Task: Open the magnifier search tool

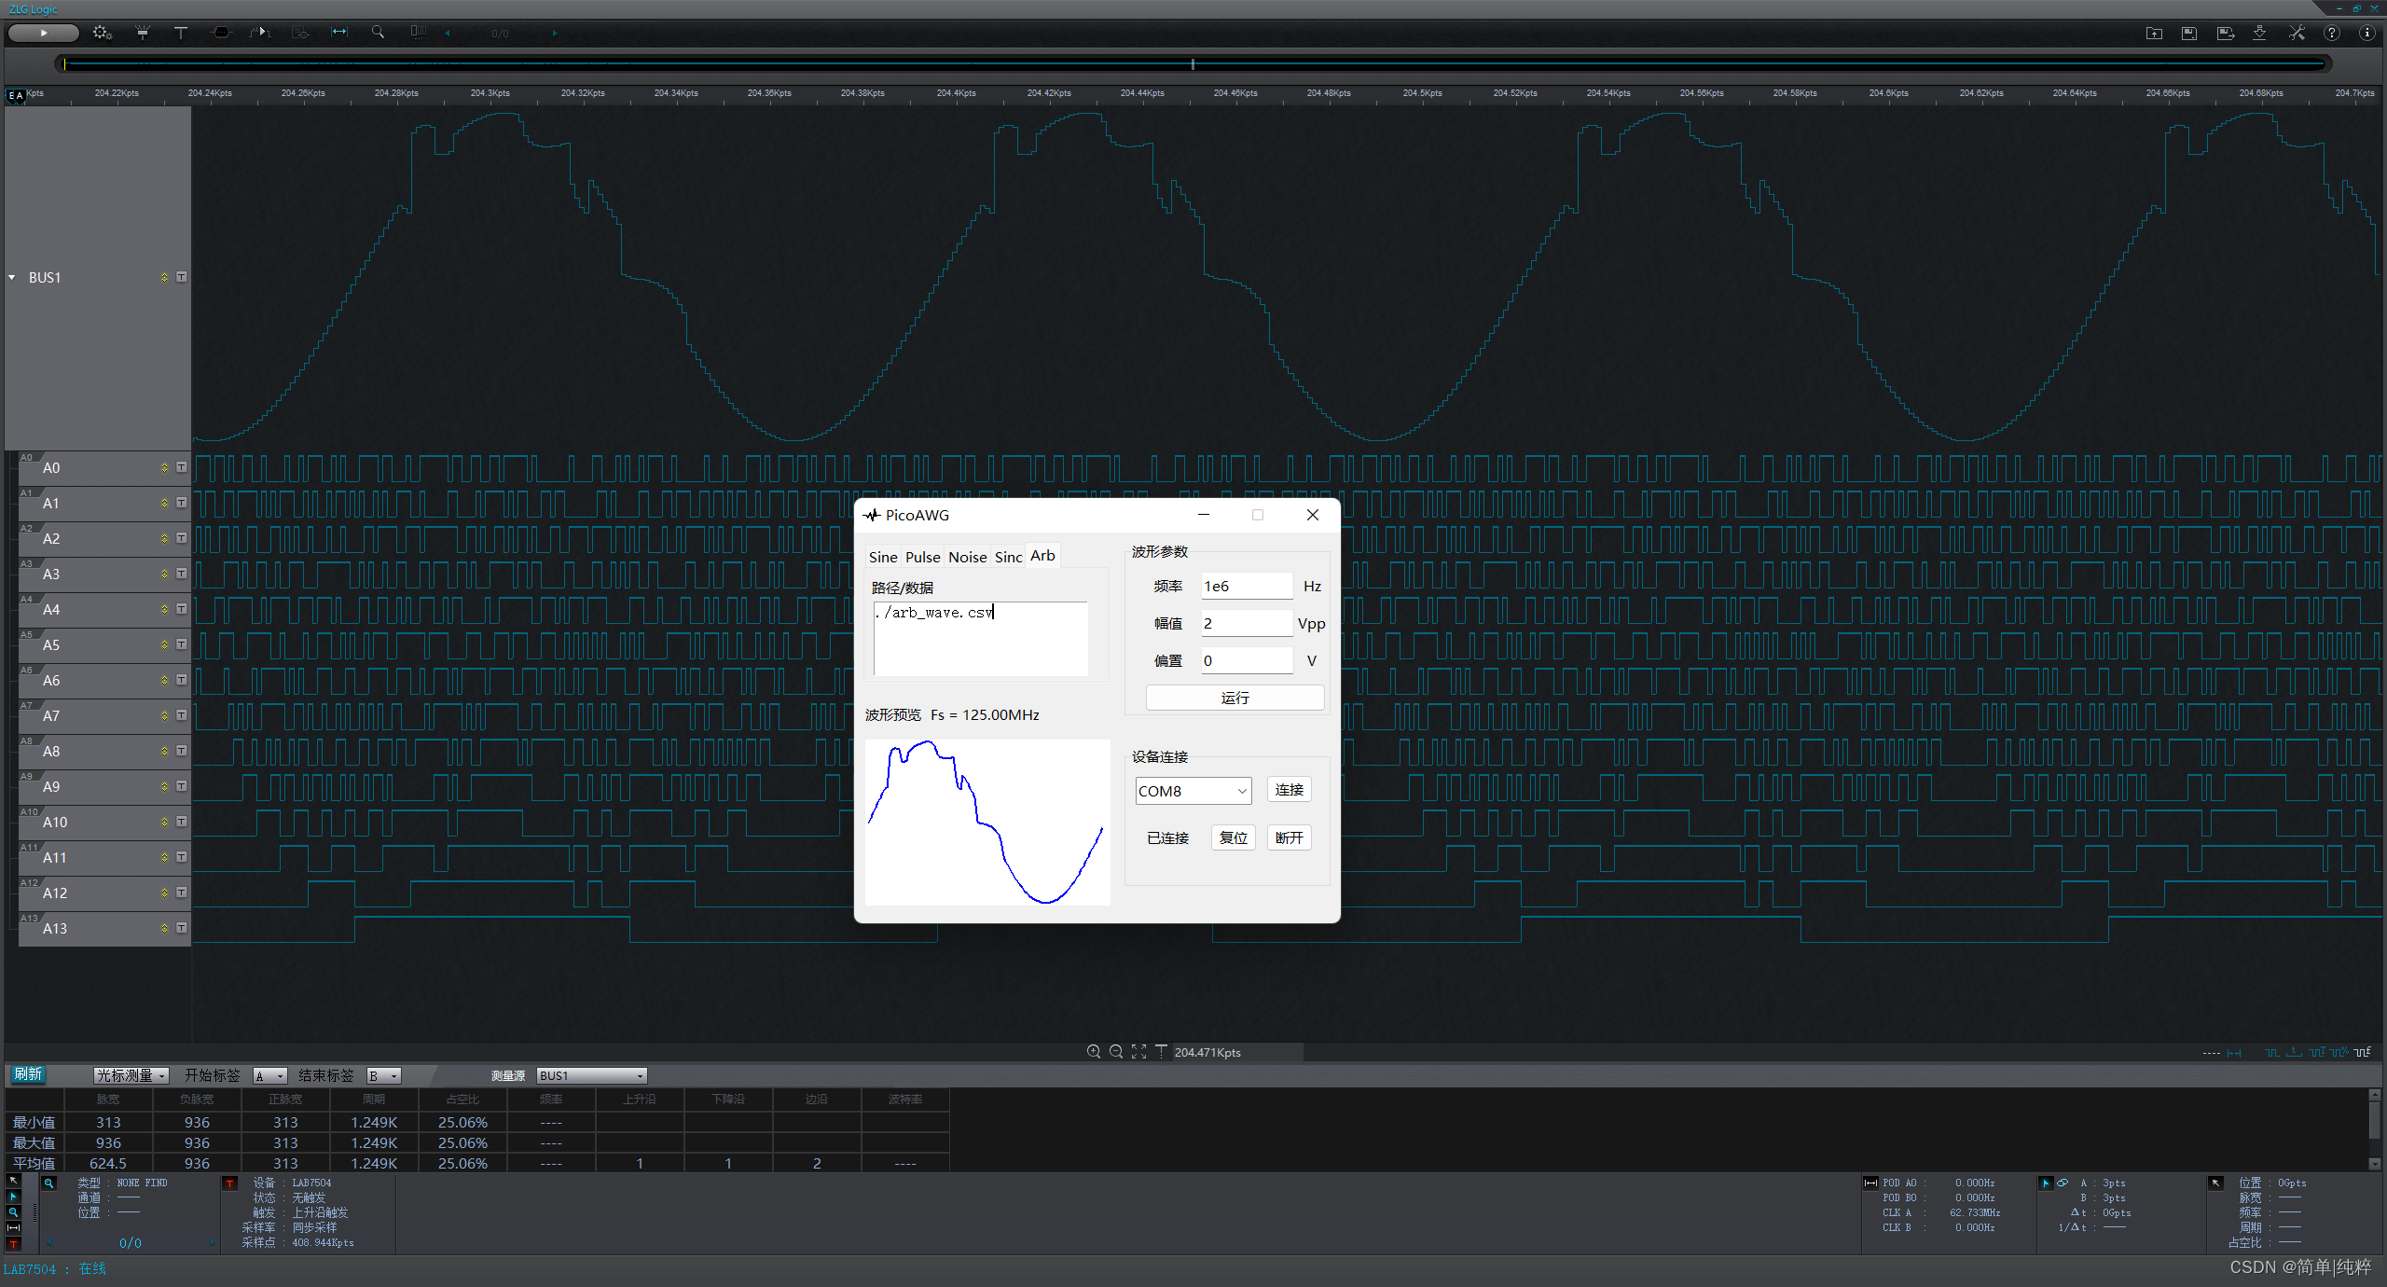Action: (x=378, y=33)
